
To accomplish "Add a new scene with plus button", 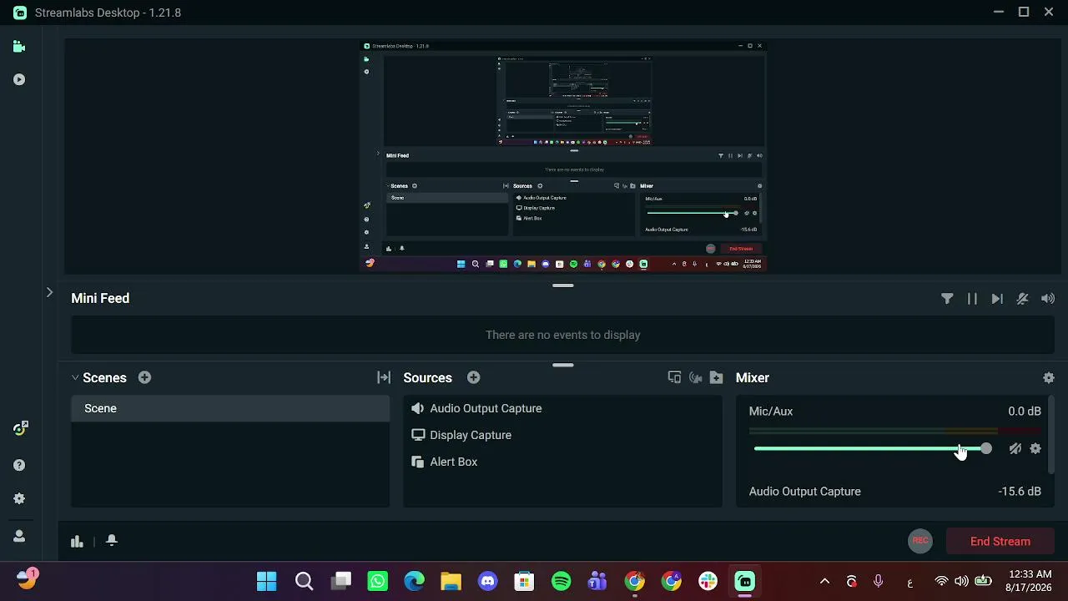I will [144, 377].
